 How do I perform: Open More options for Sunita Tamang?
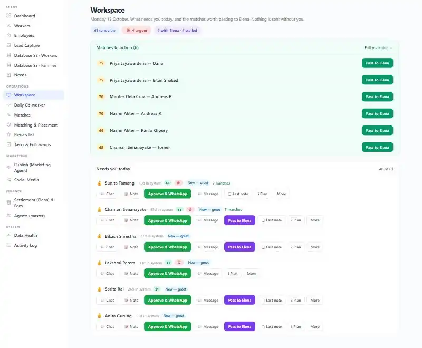tap(282, 194)
